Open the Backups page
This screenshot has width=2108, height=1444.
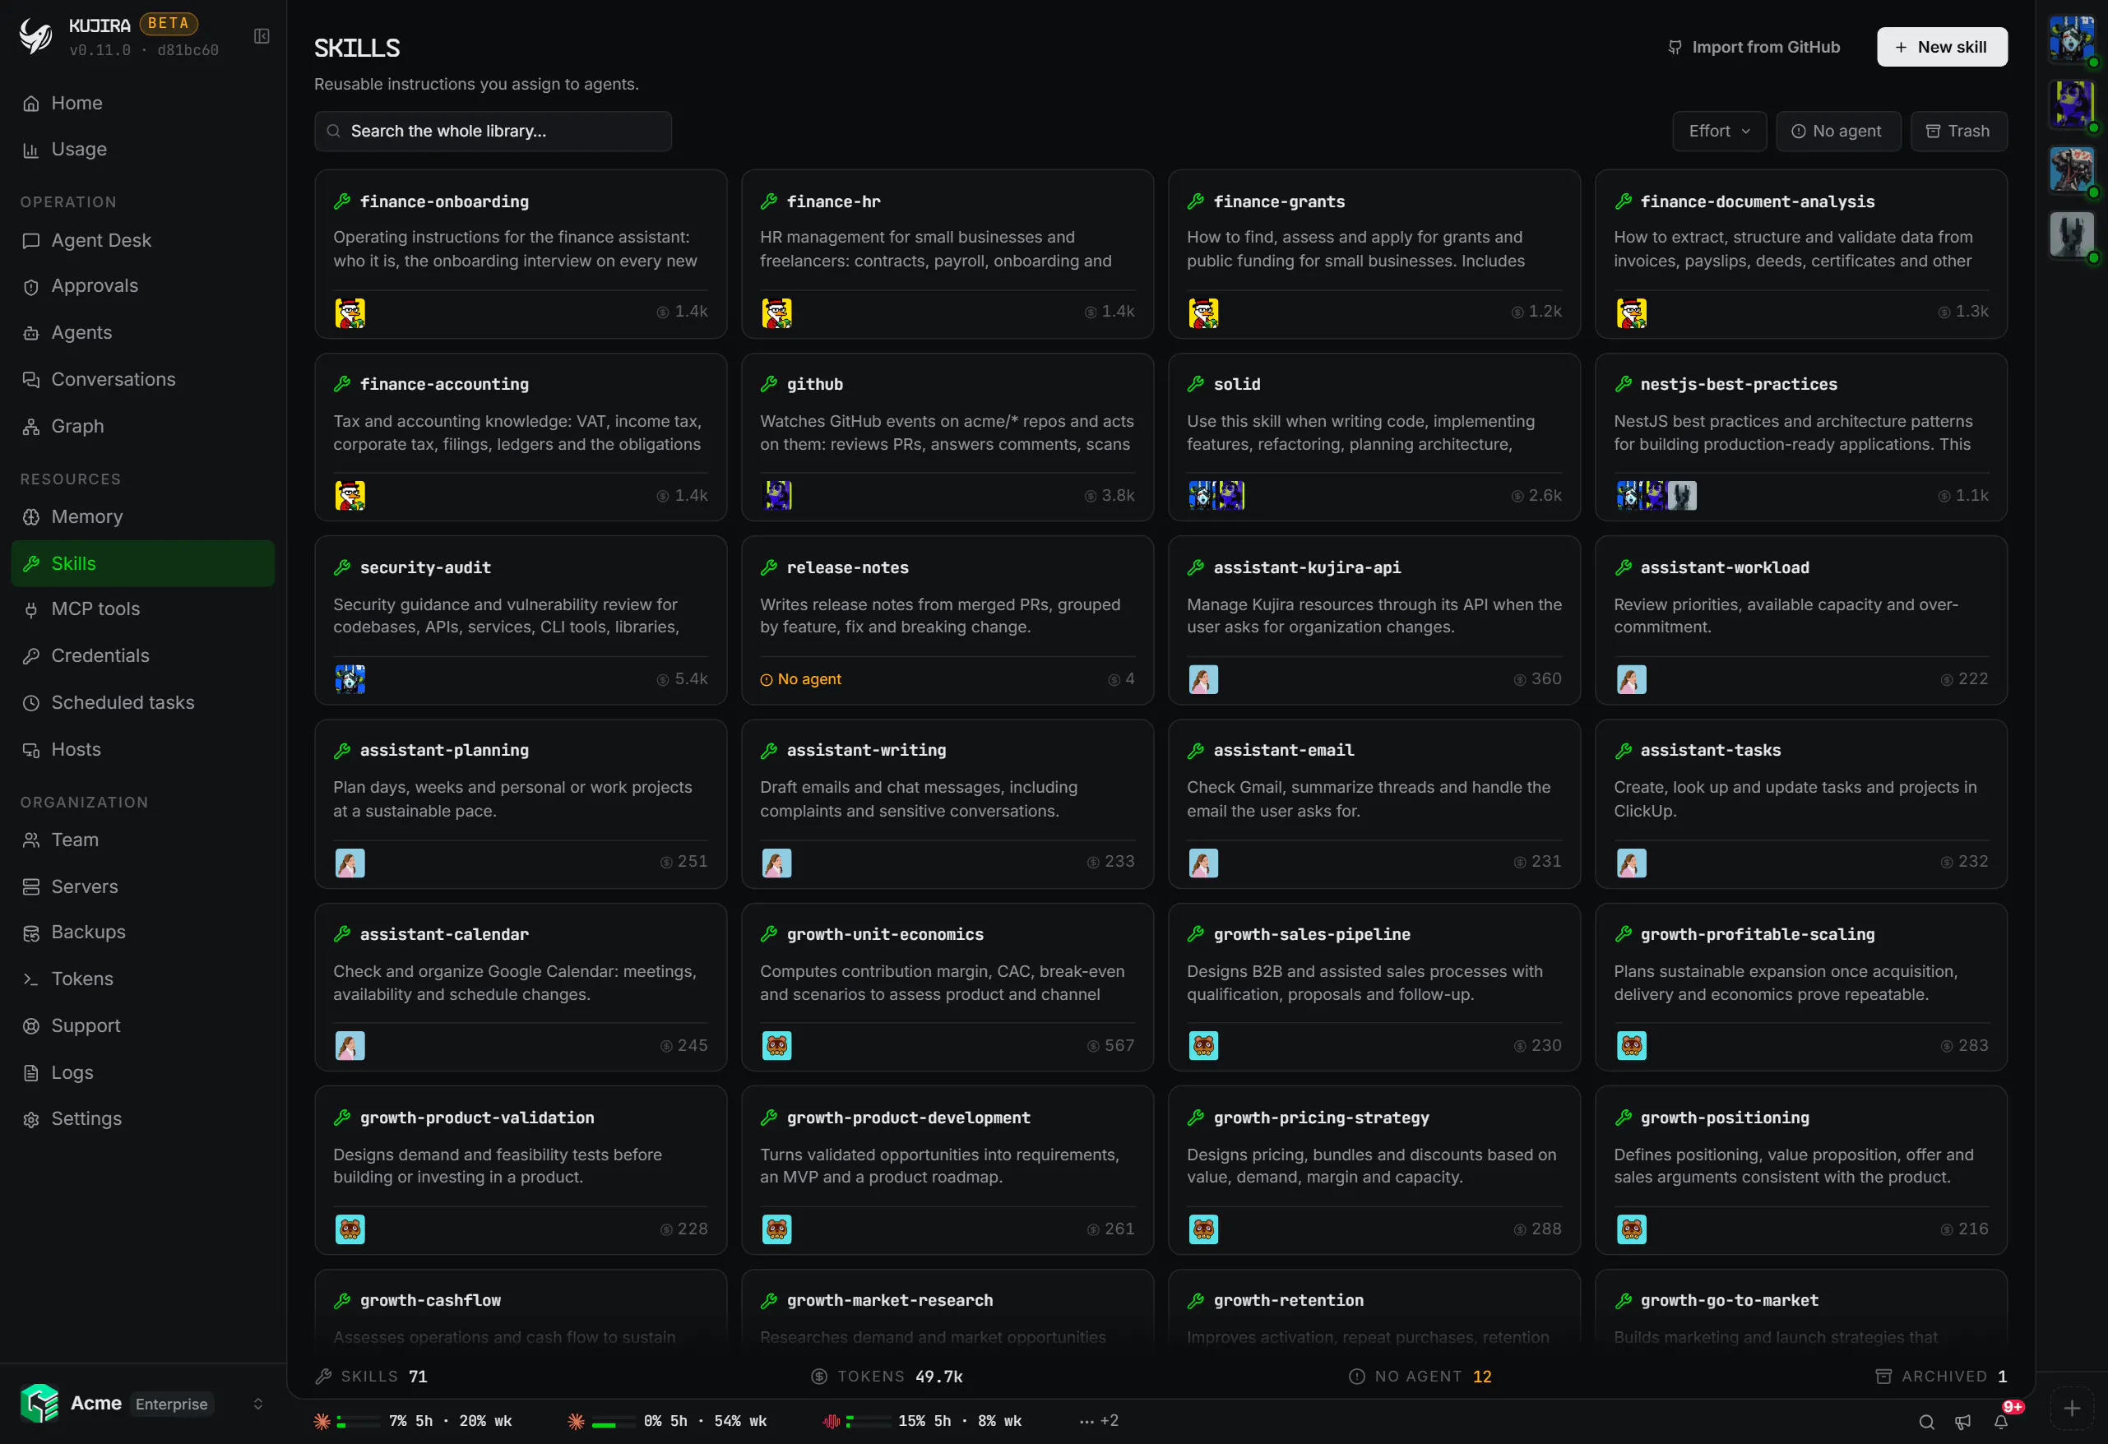click(x=142, y=933)
